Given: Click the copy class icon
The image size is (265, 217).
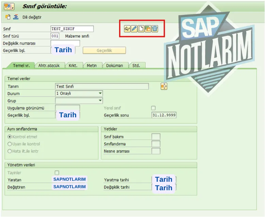Looking at the screenshot, I should (148, 29).
